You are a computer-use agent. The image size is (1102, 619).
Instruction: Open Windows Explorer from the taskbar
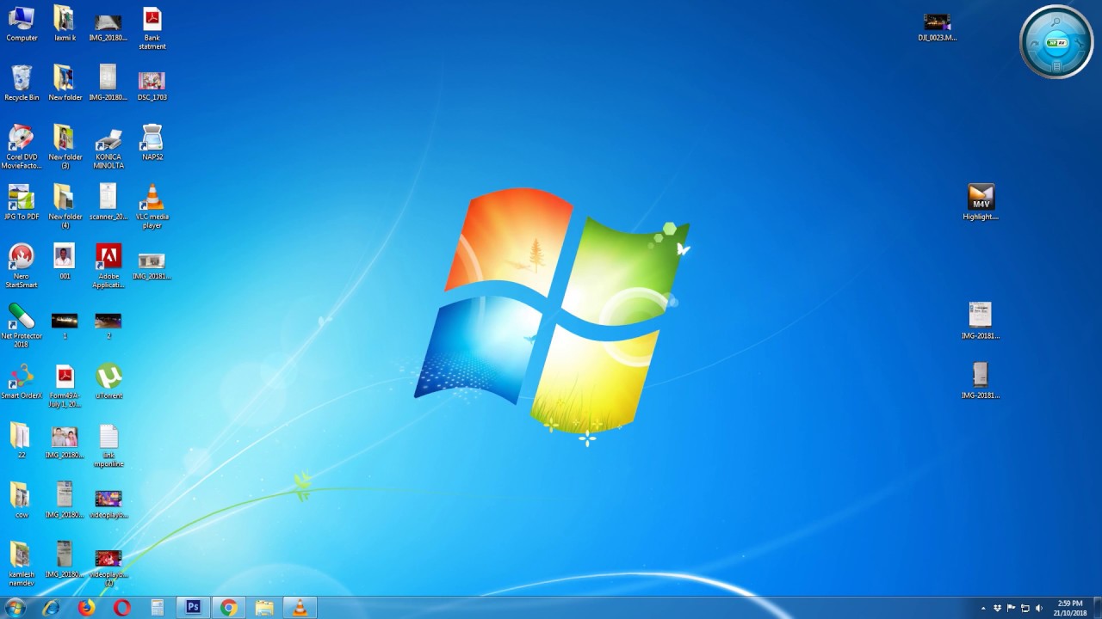[x=264, y=608]
